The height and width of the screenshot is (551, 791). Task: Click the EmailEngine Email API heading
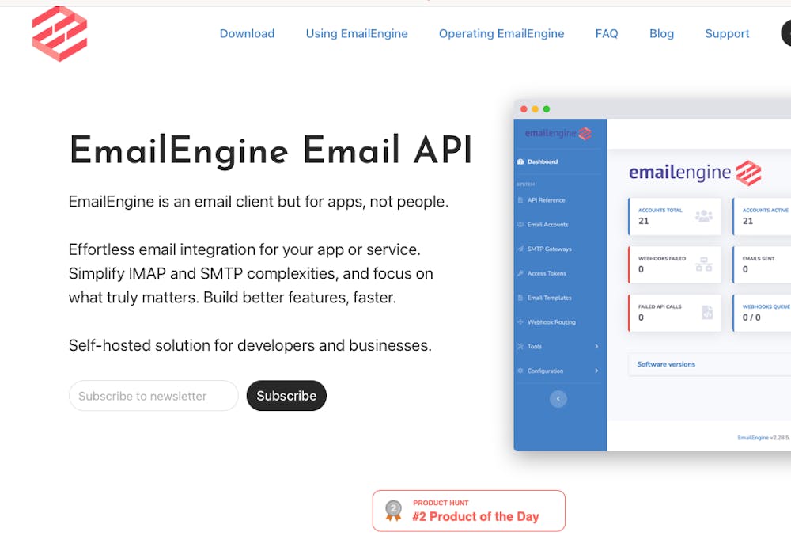tap(271, 150)
